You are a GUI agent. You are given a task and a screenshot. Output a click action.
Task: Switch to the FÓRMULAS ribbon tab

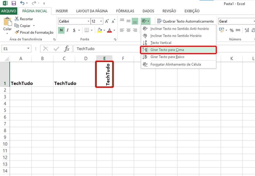pyautogui.click(x=125, y=11)
